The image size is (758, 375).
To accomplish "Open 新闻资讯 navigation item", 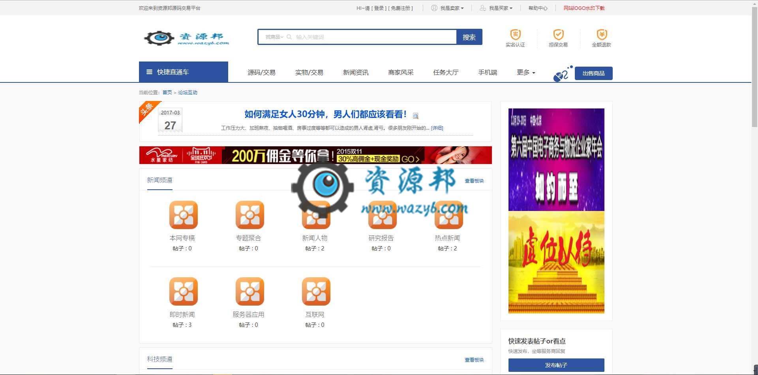I will click(356, 73).
